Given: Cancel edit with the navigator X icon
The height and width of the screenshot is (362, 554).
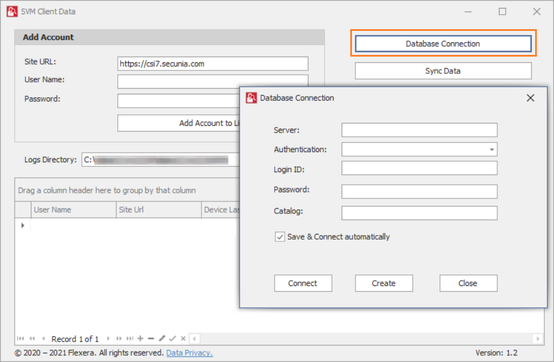Looking at the screenshot, I should [x=183, y=339].
